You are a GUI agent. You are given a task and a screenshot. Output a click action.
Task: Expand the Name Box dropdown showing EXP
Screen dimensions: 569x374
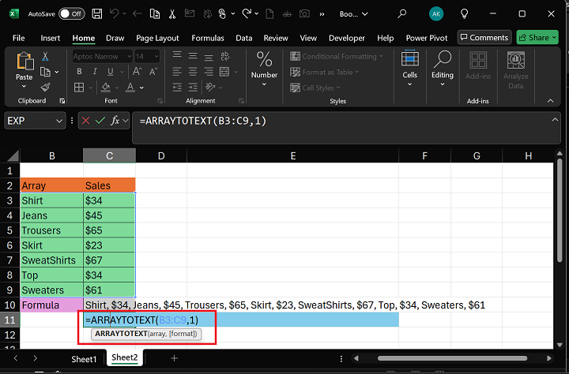coord(59,121)
